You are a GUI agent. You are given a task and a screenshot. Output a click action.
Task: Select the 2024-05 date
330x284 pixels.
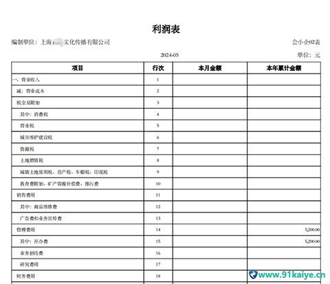[169, 55]
